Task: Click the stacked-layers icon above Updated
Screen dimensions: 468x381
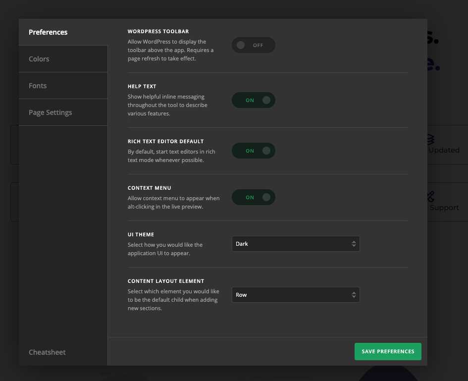Action: click(x=431, y=139)
